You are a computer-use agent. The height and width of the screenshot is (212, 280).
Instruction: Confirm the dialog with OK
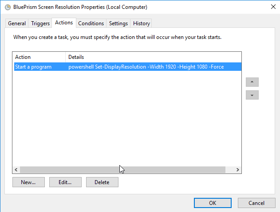(213, 203)
